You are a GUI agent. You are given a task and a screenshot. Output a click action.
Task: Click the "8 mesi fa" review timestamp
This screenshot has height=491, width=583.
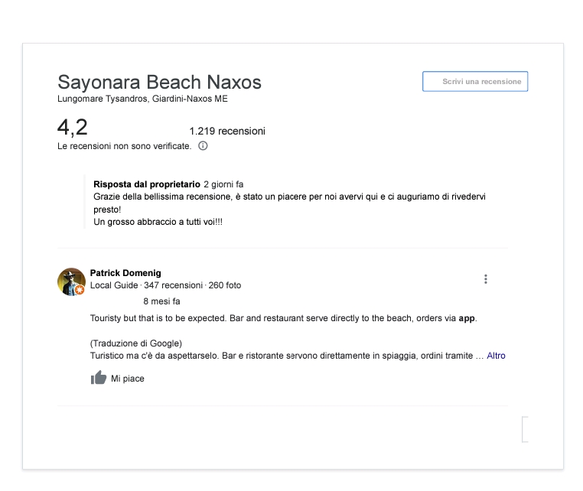pos(161,301)
